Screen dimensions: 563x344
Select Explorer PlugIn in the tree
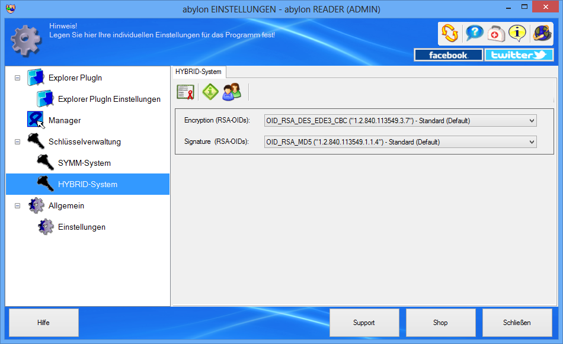coord(75,78)
